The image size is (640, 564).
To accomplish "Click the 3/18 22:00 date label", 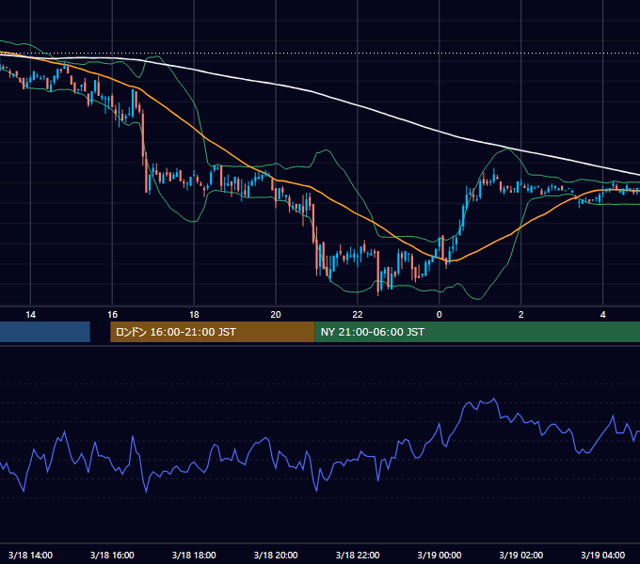I will (358, 555).
